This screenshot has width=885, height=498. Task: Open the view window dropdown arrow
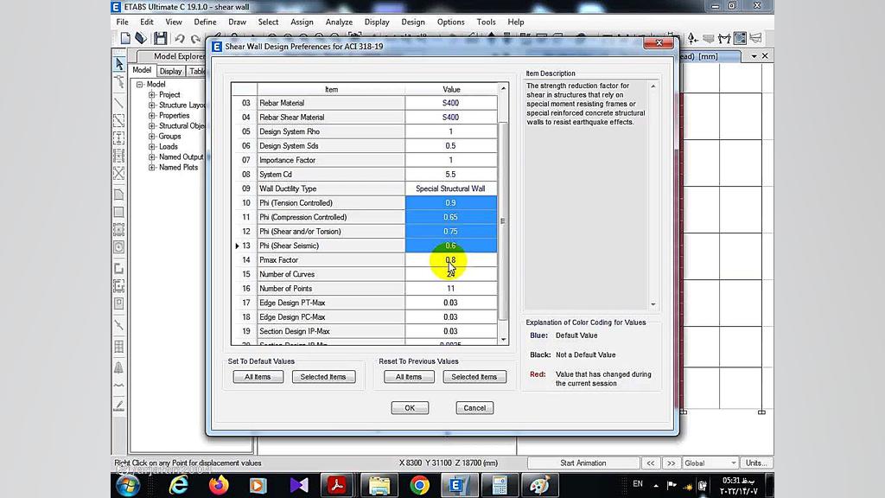[x=754, y=56]
